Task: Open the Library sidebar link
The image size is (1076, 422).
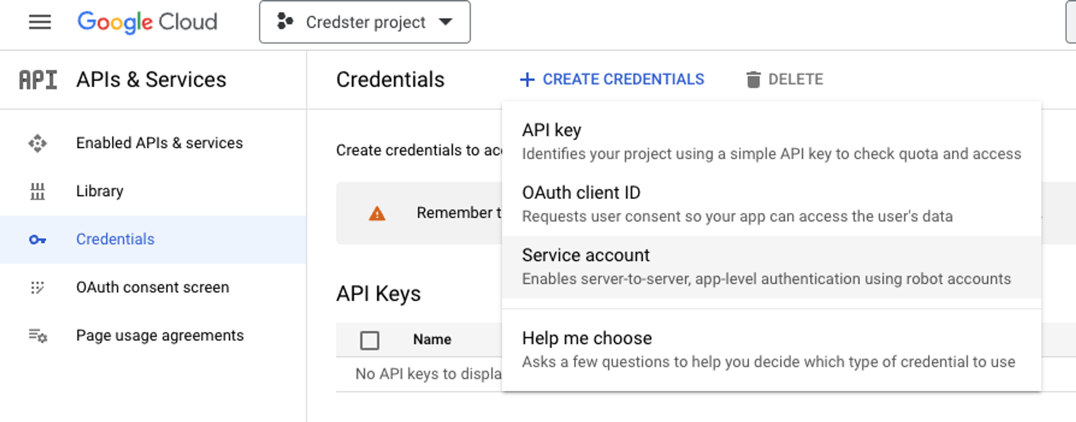Action: [100, 191]
